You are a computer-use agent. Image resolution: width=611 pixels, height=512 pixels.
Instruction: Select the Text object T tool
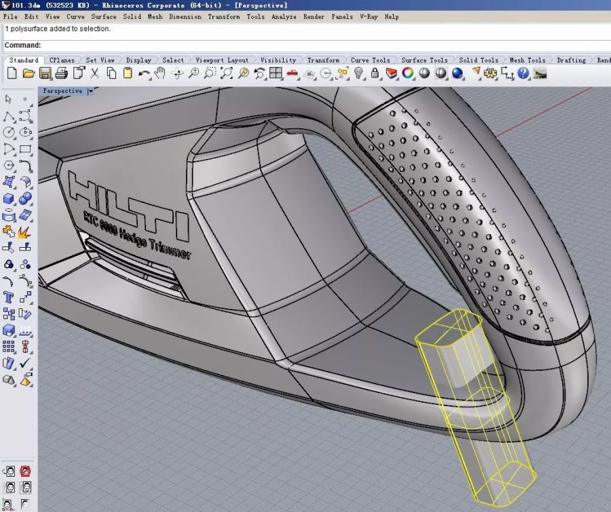point(9,297)
